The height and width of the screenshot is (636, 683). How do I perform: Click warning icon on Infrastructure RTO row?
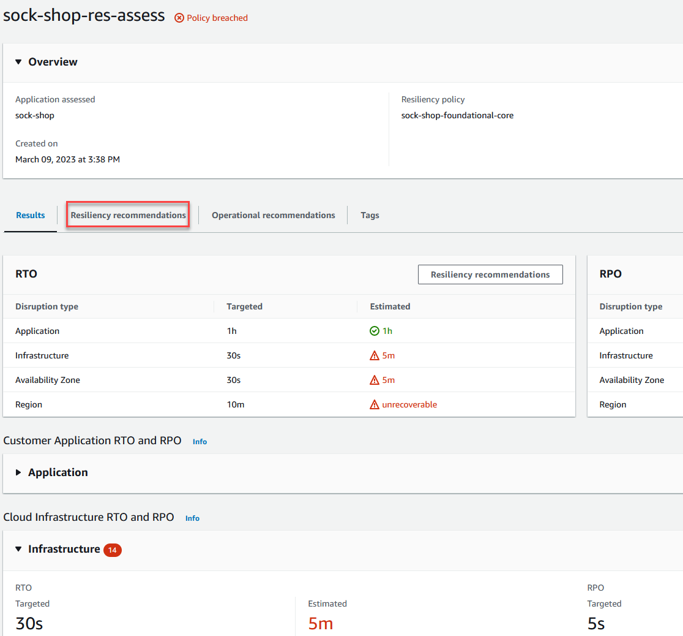(374, 355)
